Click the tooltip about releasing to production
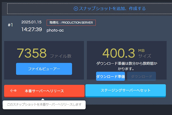Screen dimensions: 172x115 pos(44,104)
